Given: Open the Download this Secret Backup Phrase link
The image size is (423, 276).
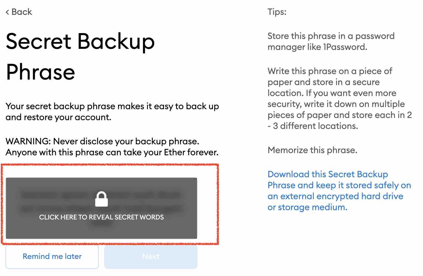Looking at the screenshot, I should point(339,191).
